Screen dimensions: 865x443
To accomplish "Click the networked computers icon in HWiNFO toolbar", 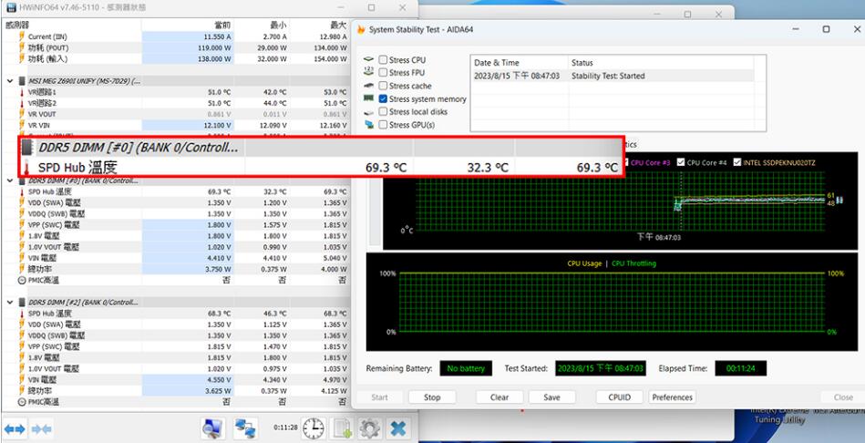I will 245,428.
